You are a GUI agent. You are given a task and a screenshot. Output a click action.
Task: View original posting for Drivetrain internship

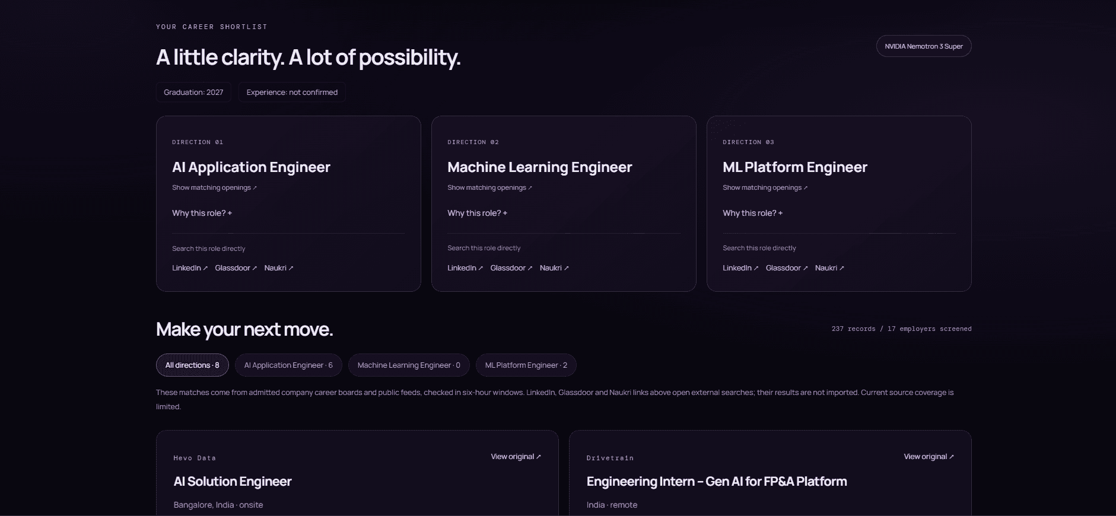[x=929, y=457]
